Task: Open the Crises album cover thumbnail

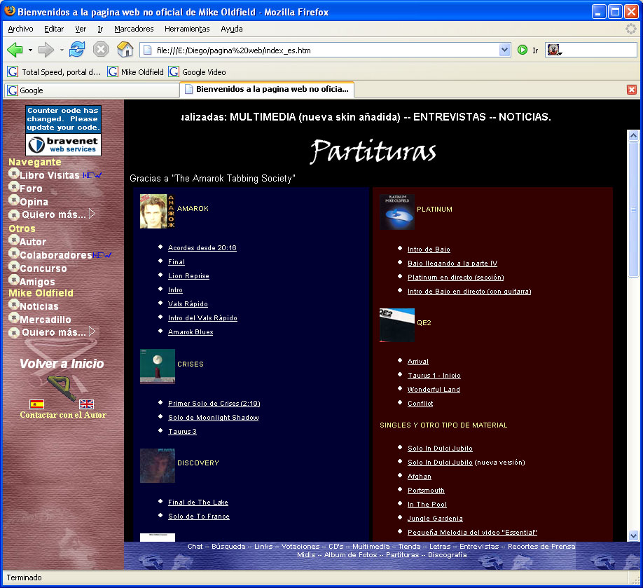Action: [x=158, y=367]
